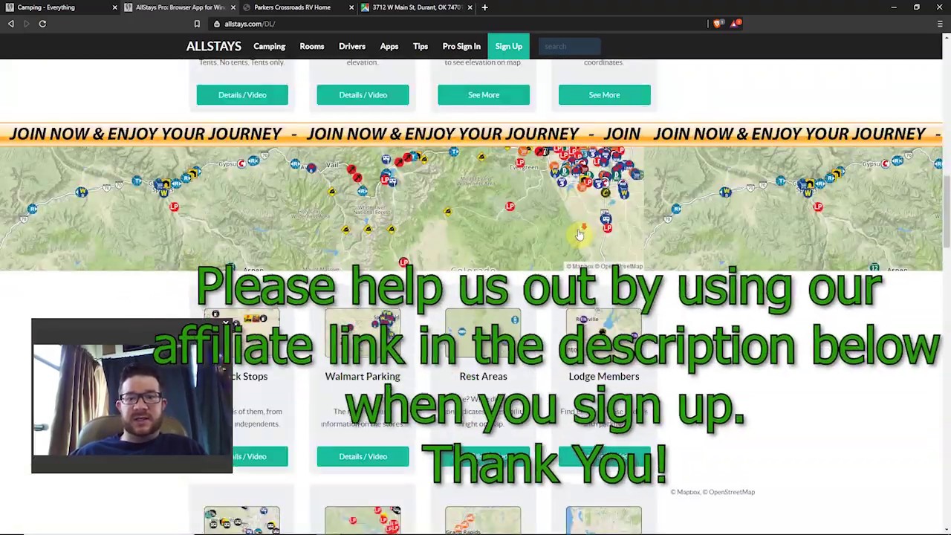Click the green Sign Up button
The width and height of the screenshot is (951, 535).
click(509, 46)
